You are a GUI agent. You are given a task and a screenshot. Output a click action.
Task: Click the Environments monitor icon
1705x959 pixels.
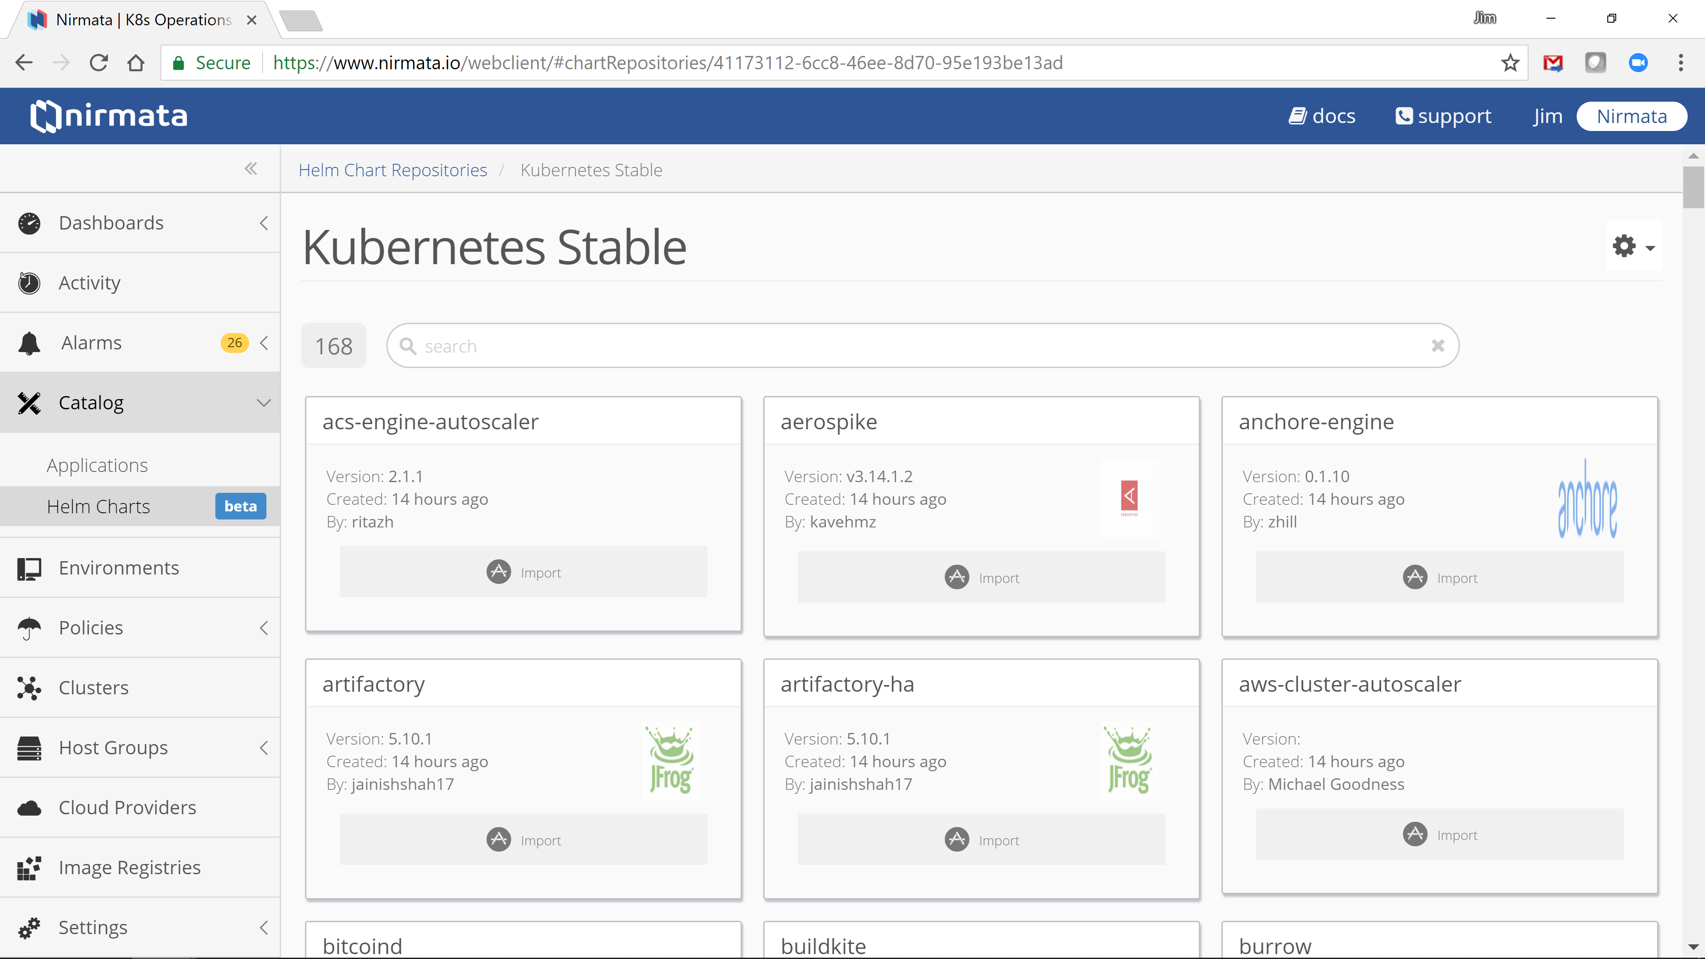click(29, 568)
